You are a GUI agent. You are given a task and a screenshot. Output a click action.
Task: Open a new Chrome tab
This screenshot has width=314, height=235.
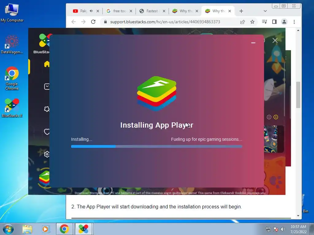tap(241, 11)
